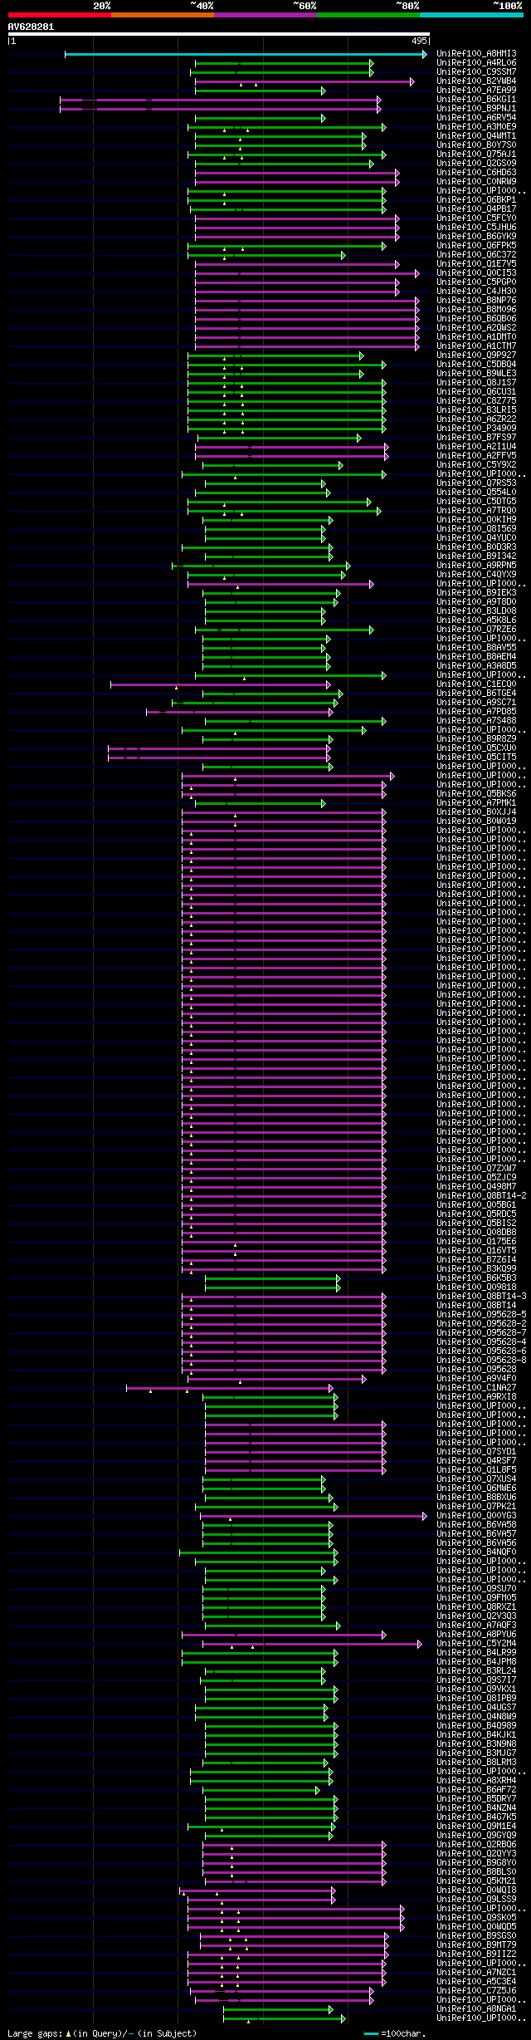The width and height of the screenshot is (531, 2040).
Task: Click the purple alignment bar for UniRef100_B6KGI1
Action: pos(221,100)
